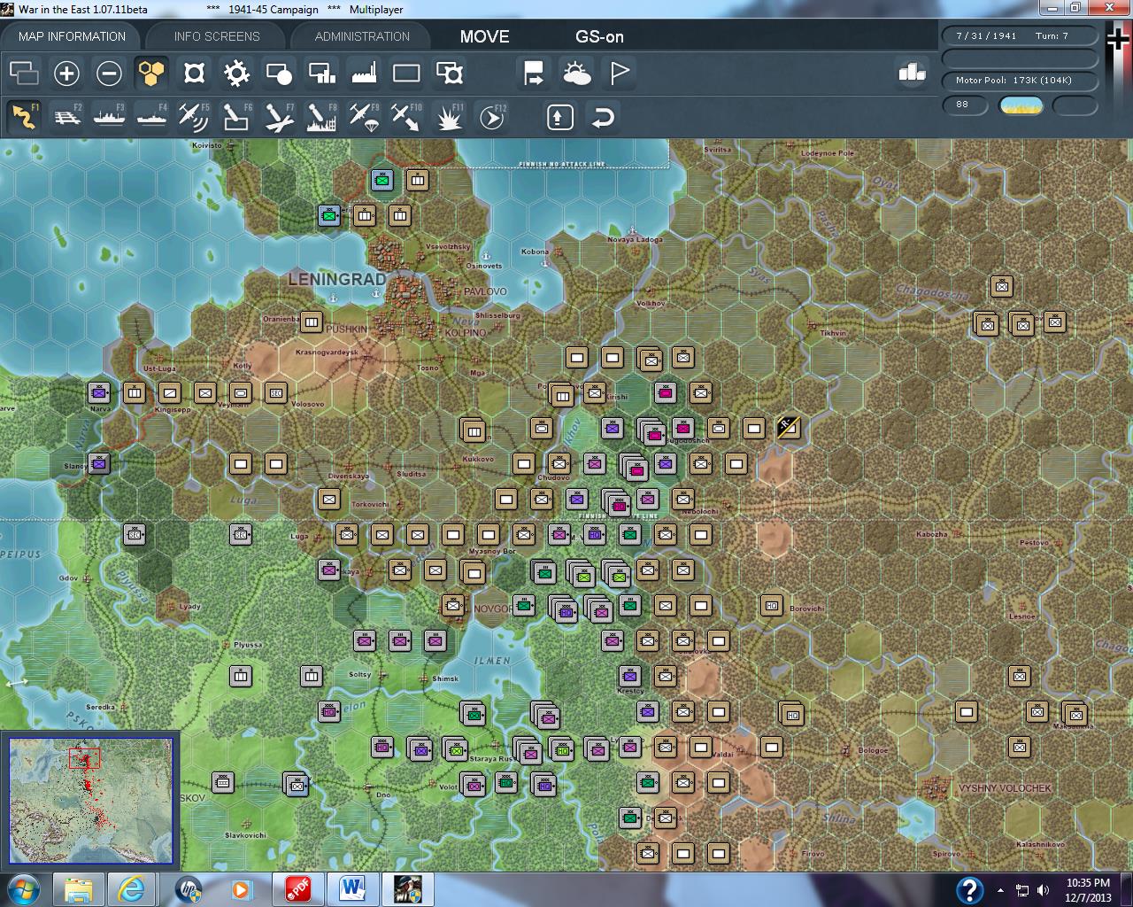1133x907 pixels.
Task: Click the outlined pennant flag icon
Action: pyautogui.click(x=620, y=73)
